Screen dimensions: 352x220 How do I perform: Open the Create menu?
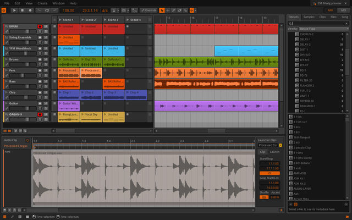pos(42,3)
